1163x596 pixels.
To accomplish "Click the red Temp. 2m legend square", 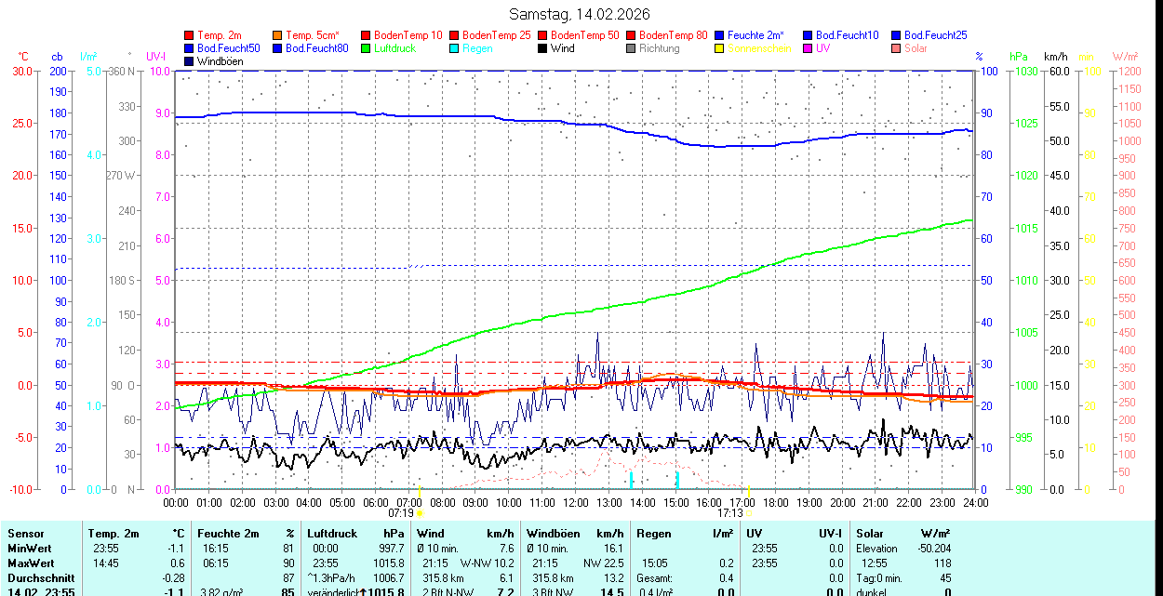I will pos(190,35).
